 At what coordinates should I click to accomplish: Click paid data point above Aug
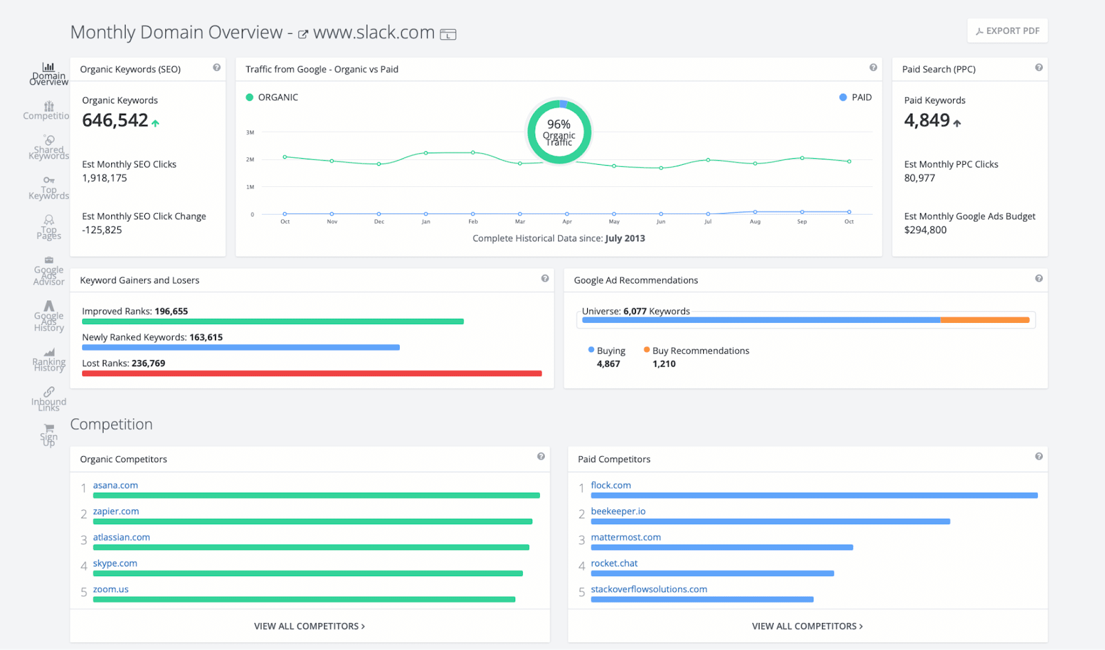point(755,212)
